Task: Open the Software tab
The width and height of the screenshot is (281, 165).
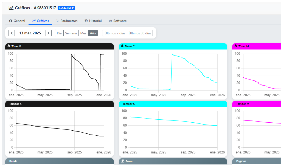Action: [117, 21]
